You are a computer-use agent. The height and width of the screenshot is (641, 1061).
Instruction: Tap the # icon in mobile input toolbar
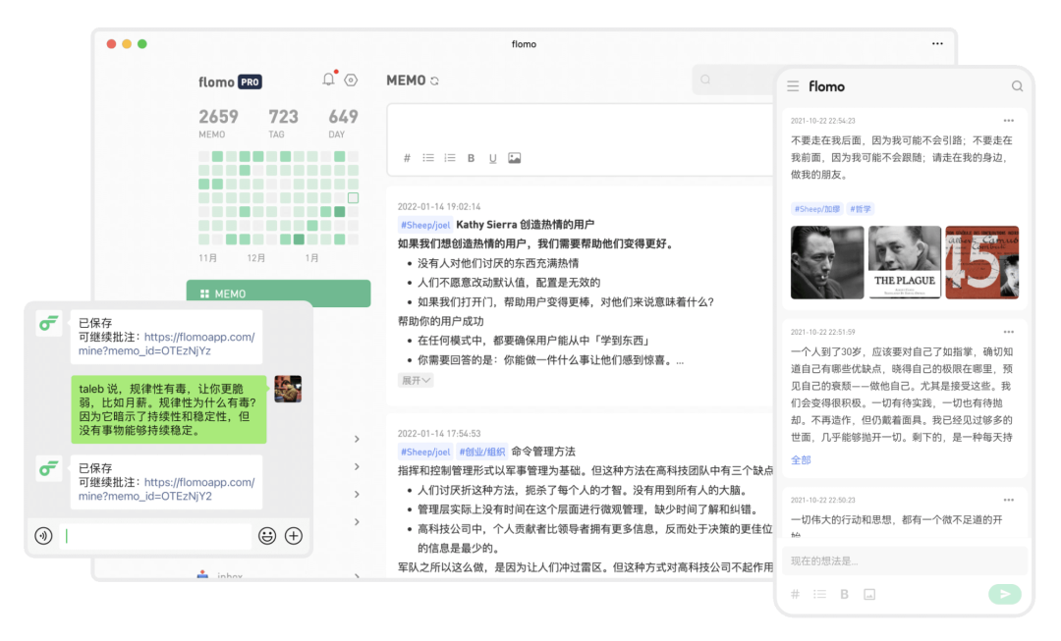coord(796,594)
